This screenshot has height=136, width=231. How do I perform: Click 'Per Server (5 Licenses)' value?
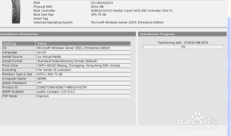pyautogui.click(x=54, y=70)
